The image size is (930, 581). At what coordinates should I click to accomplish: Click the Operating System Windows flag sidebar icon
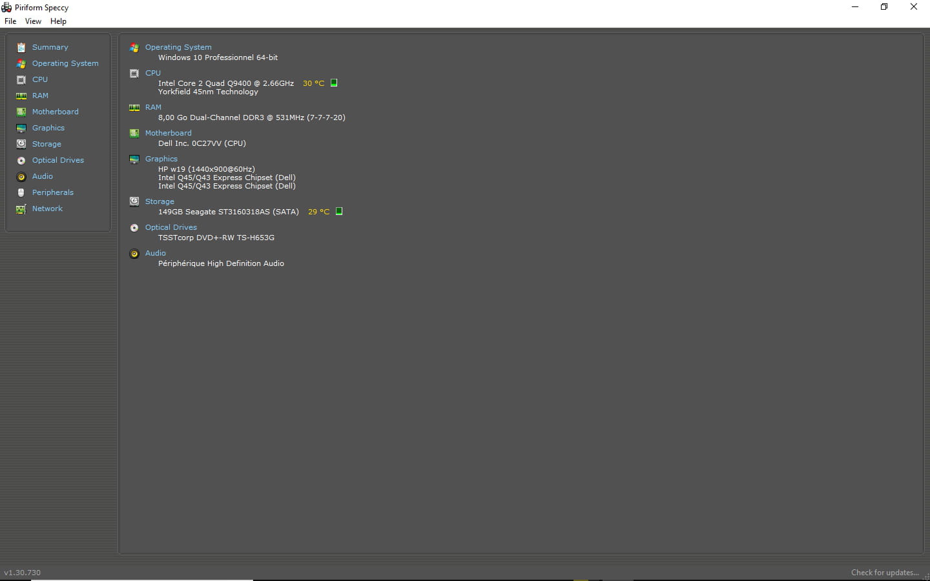point(21,63)
